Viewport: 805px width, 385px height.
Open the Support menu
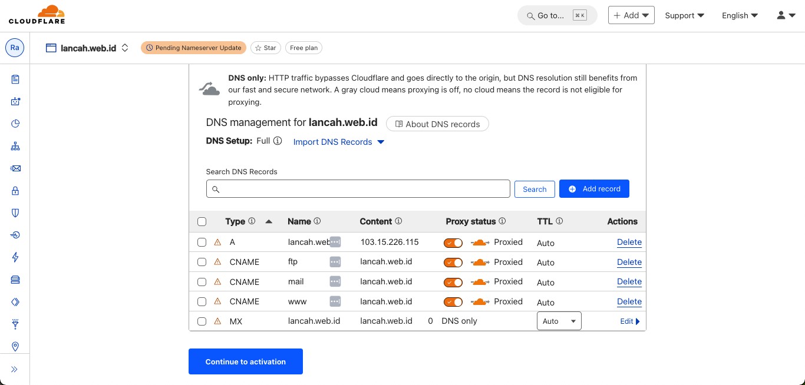tap(684, 15)
